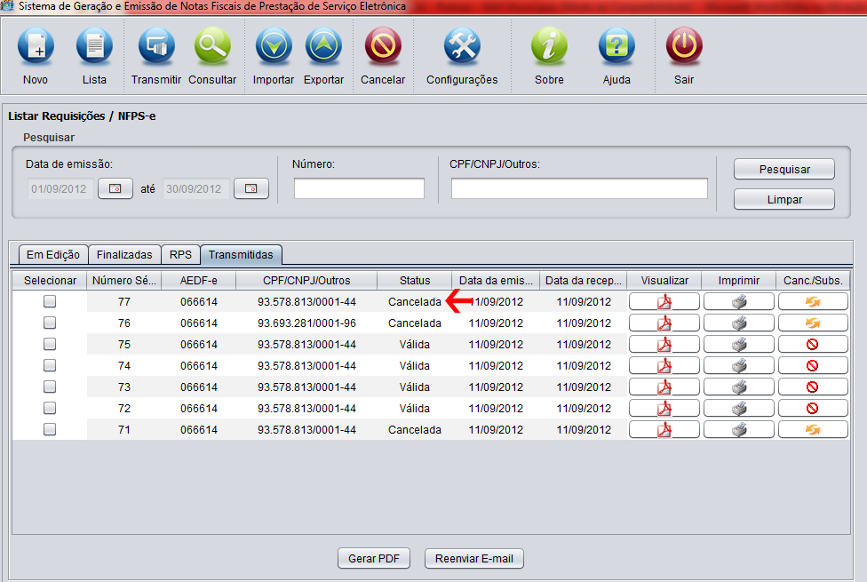Cancel valid note 72

tap(813, 408)
